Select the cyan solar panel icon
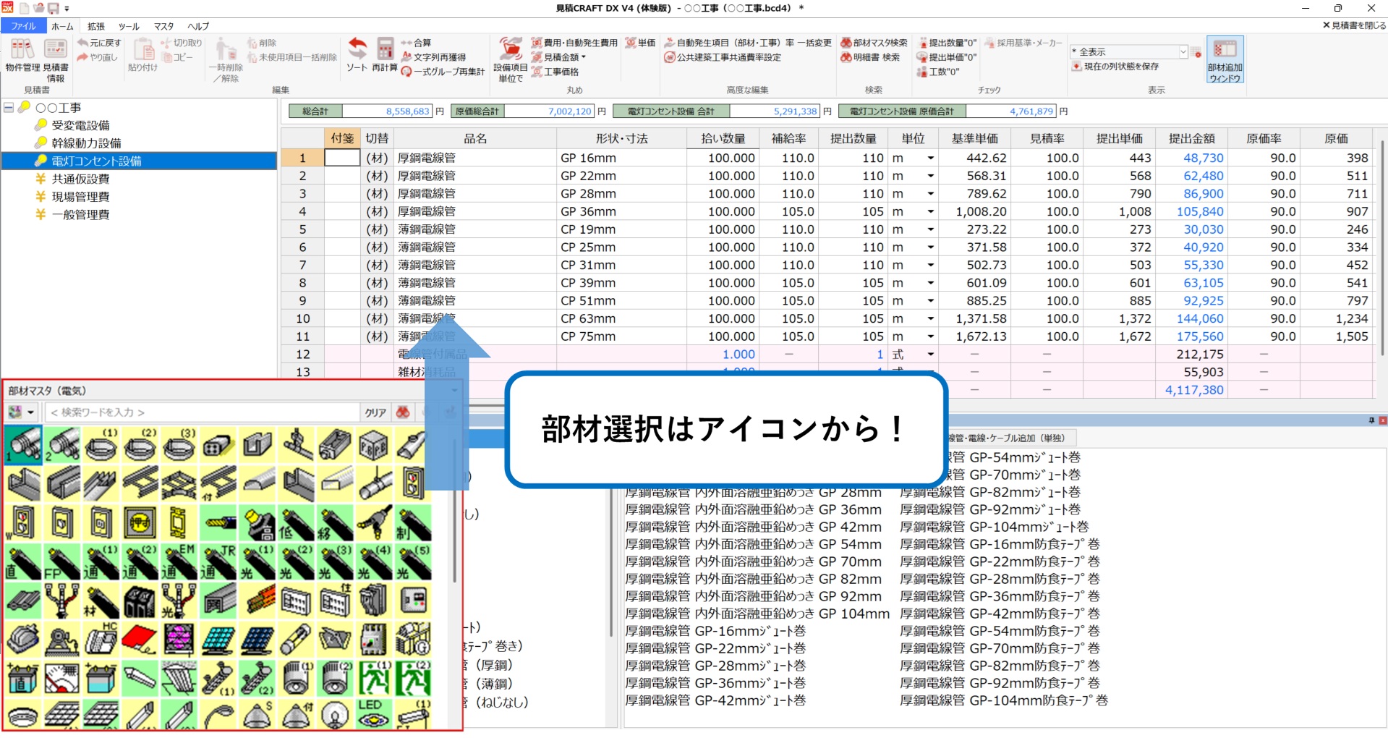The height and width of the screenshot is (738, 1388). point(218,640)
